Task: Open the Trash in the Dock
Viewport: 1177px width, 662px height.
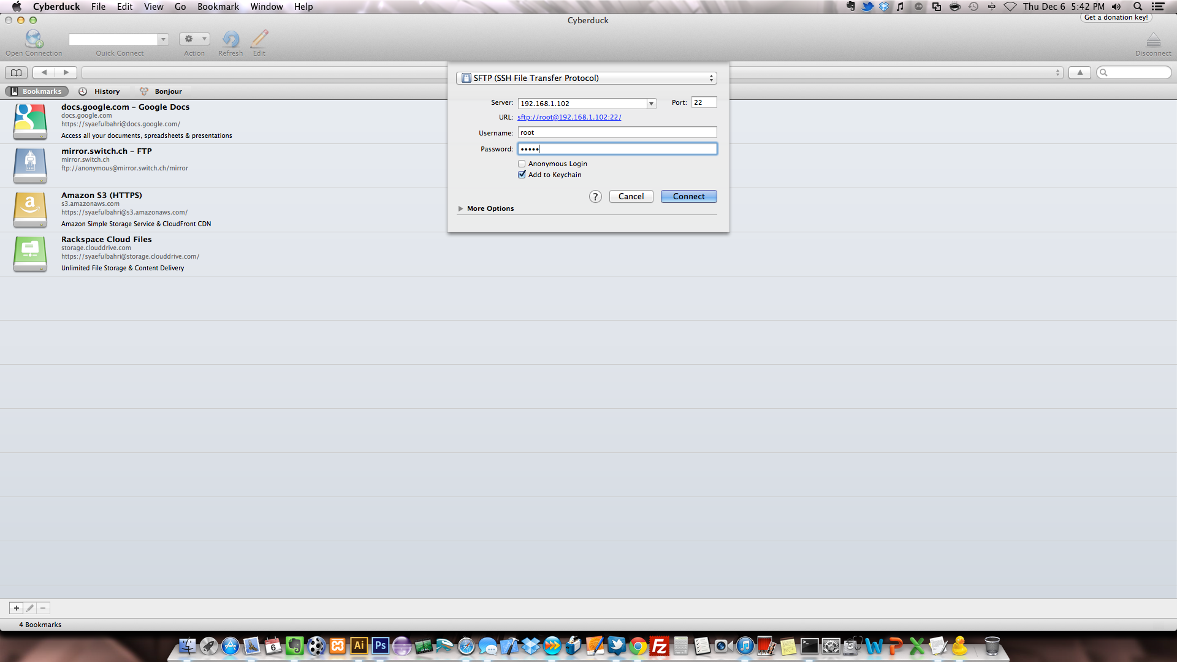Action: [992, 646]
